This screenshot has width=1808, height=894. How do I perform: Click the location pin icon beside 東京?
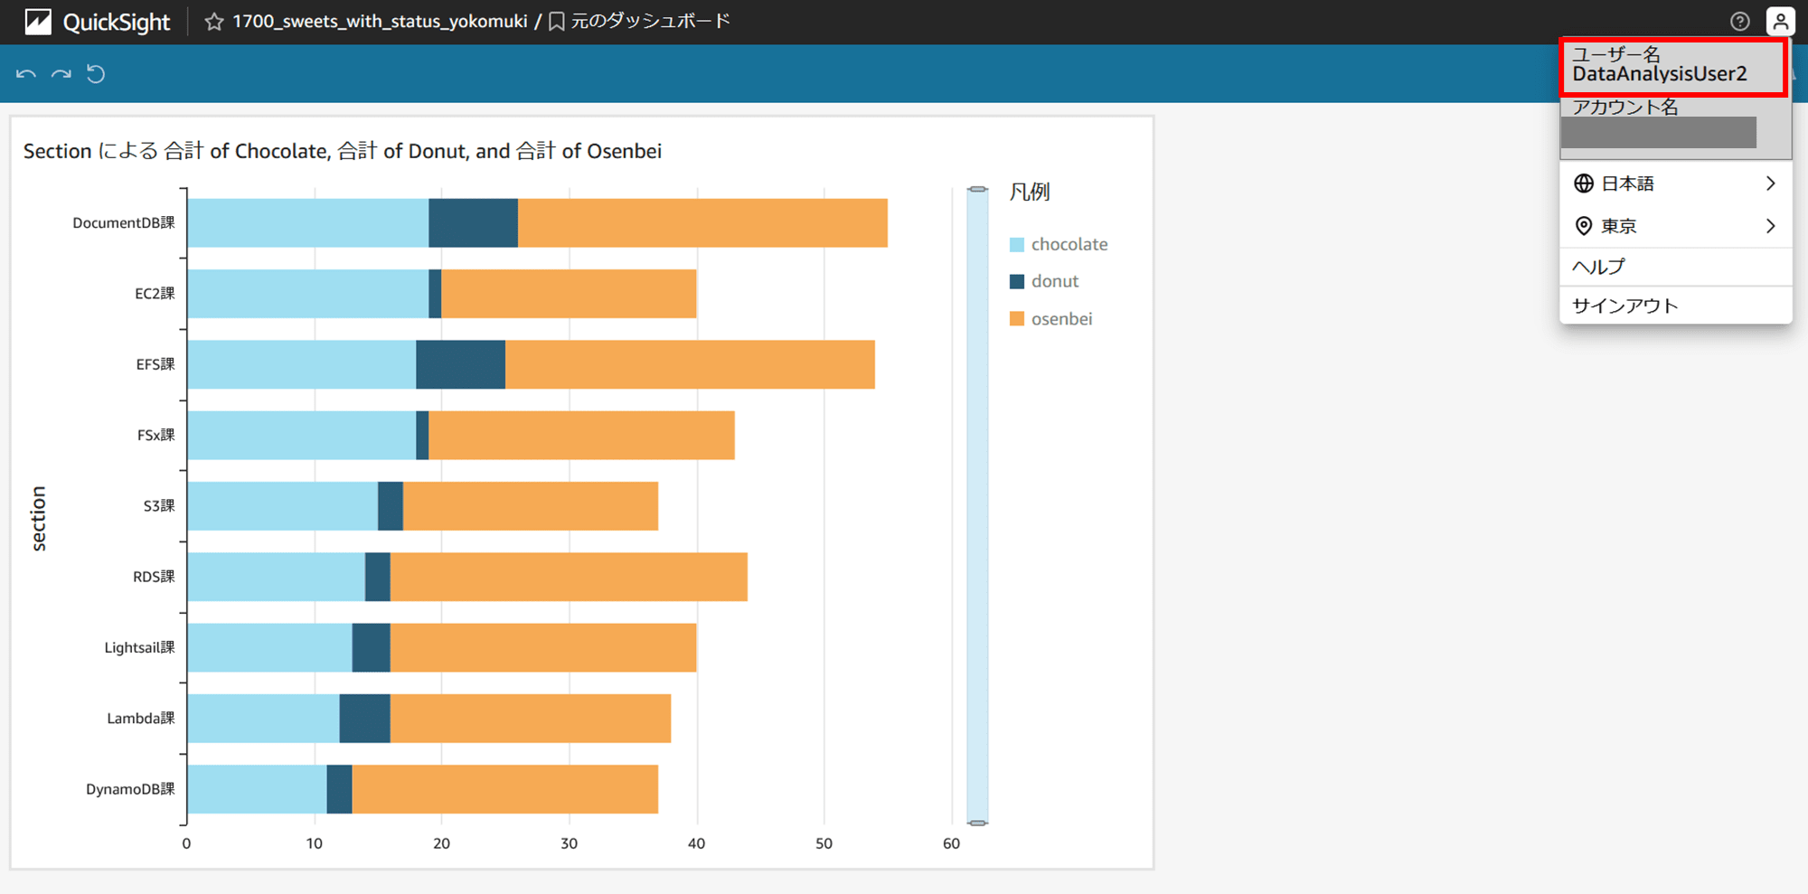pos(1584,226)
